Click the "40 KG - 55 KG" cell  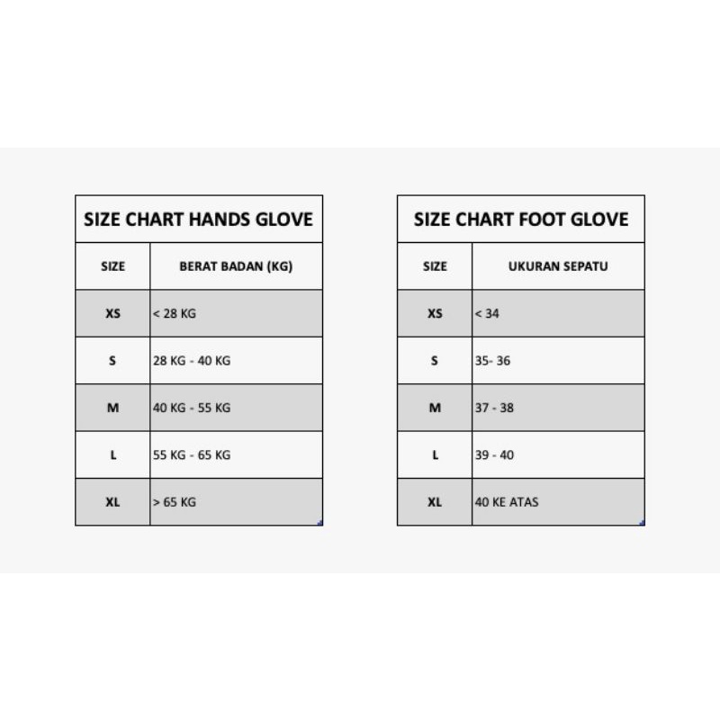point(236,408)
